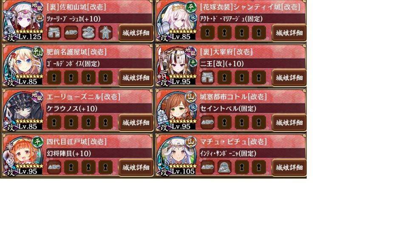Image resolution: width=408 pixels, height=229 pixels.
Task: Click third facility icon of [裏]佐和山城
Action: (x=88, y=33)
